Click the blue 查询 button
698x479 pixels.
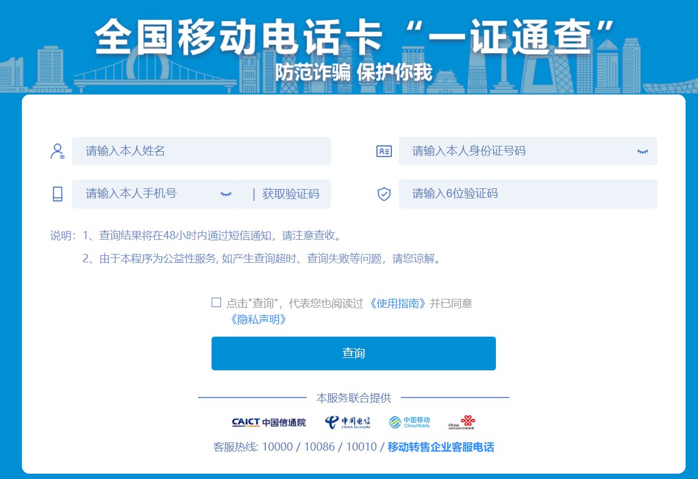click(353, 353)
